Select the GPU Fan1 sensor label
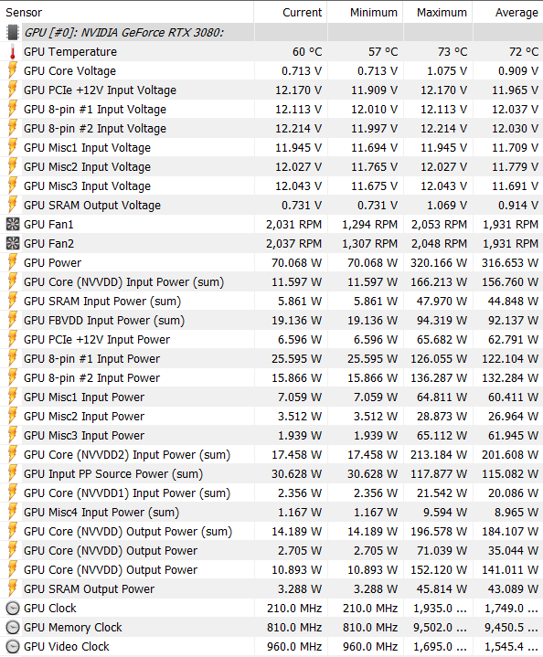The width and height of the screenshot is (543, 657). (x=48, y=225)
